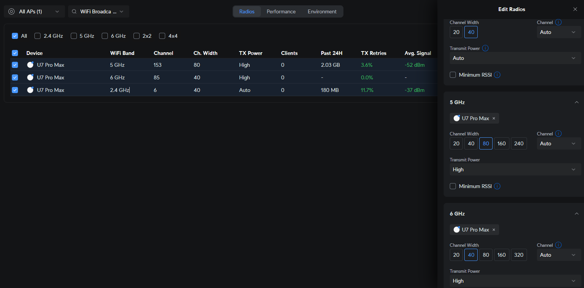The height and width of the screenshot is (288, 584).
Task: Click U7 Pro Max chip icon in 6 GHz section
Action: tap(457, 230)
